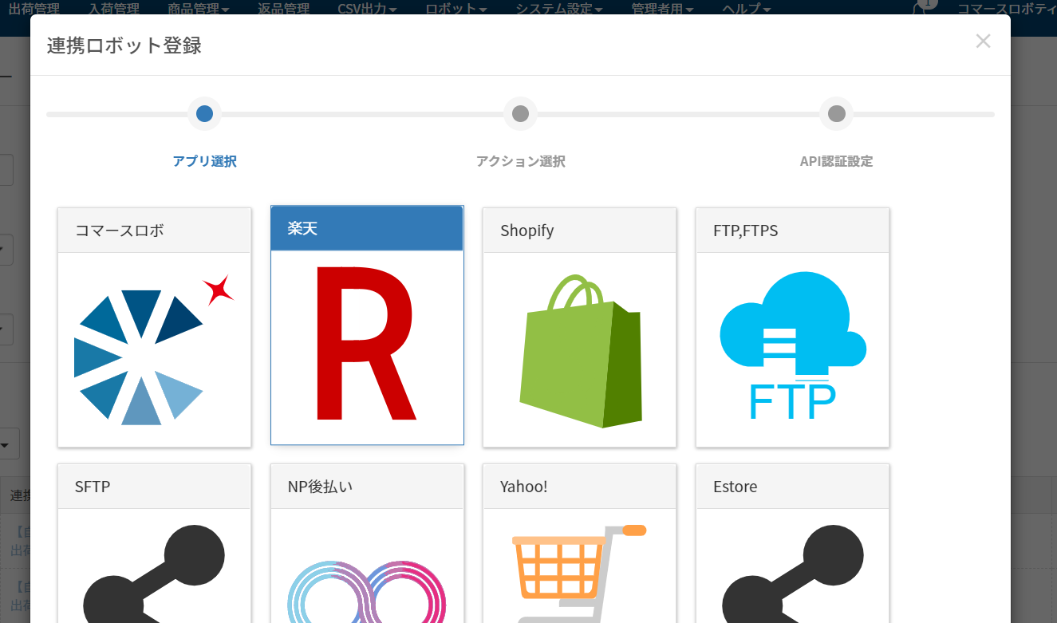
Task: Expand 商品管理 dropdown menu
Action: tap(199, 10)
